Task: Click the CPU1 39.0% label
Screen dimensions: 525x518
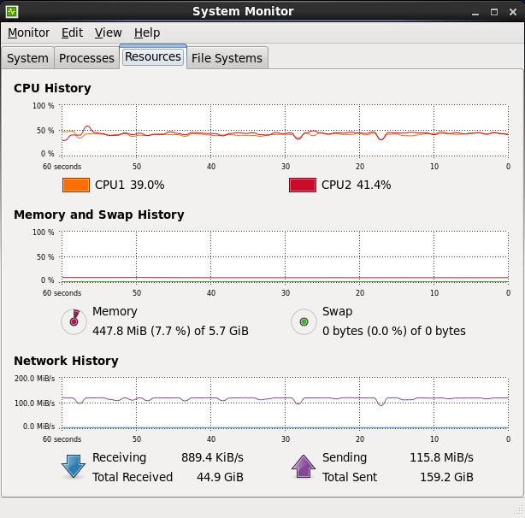Action: coord(130,185)
